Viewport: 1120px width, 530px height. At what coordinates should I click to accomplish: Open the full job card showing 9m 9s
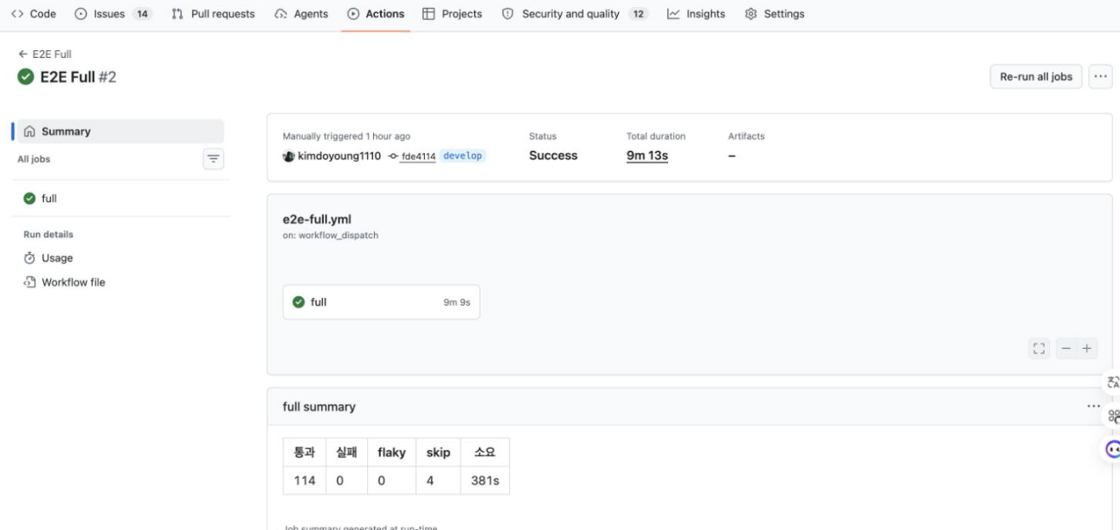coord(382,302)
